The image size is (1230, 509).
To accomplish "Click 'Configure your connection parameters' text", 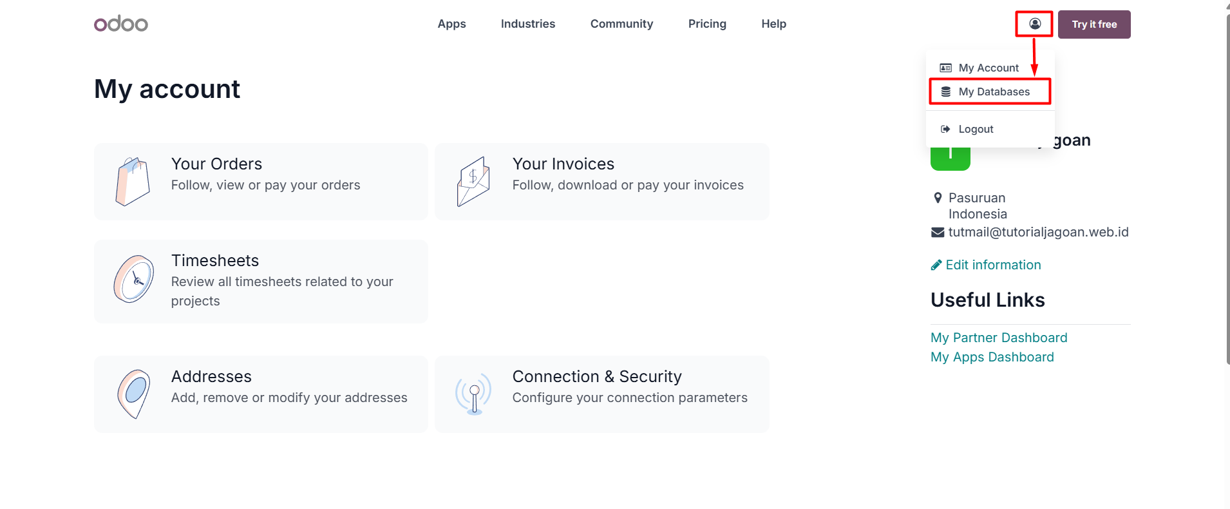I will pyautogui.click(x=630, y=398).
